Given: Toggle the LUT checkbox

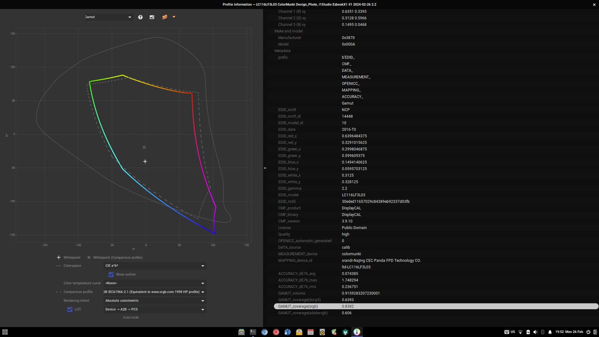Looking at the screenshot, I should [x=70, y=310].
